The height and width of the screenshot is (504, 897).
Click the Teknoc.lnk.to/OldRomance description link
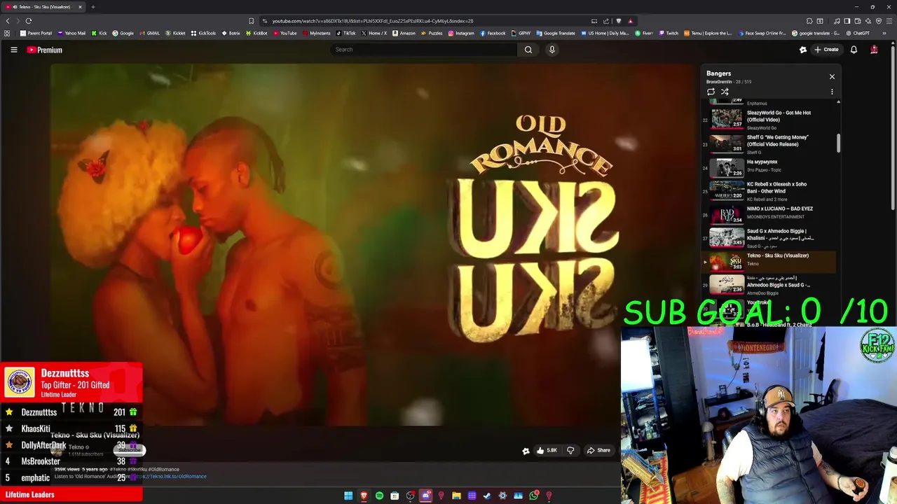pyautogui.click(x=172, y=477)
